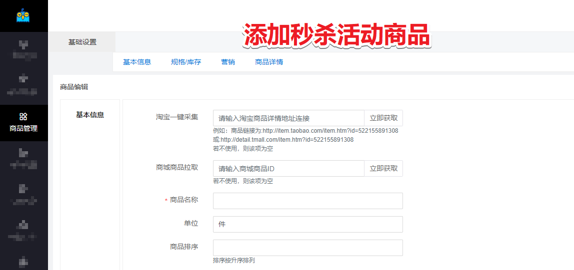
Task: Select 基本信息 in the left section panel
Action: tap(90, 115)
